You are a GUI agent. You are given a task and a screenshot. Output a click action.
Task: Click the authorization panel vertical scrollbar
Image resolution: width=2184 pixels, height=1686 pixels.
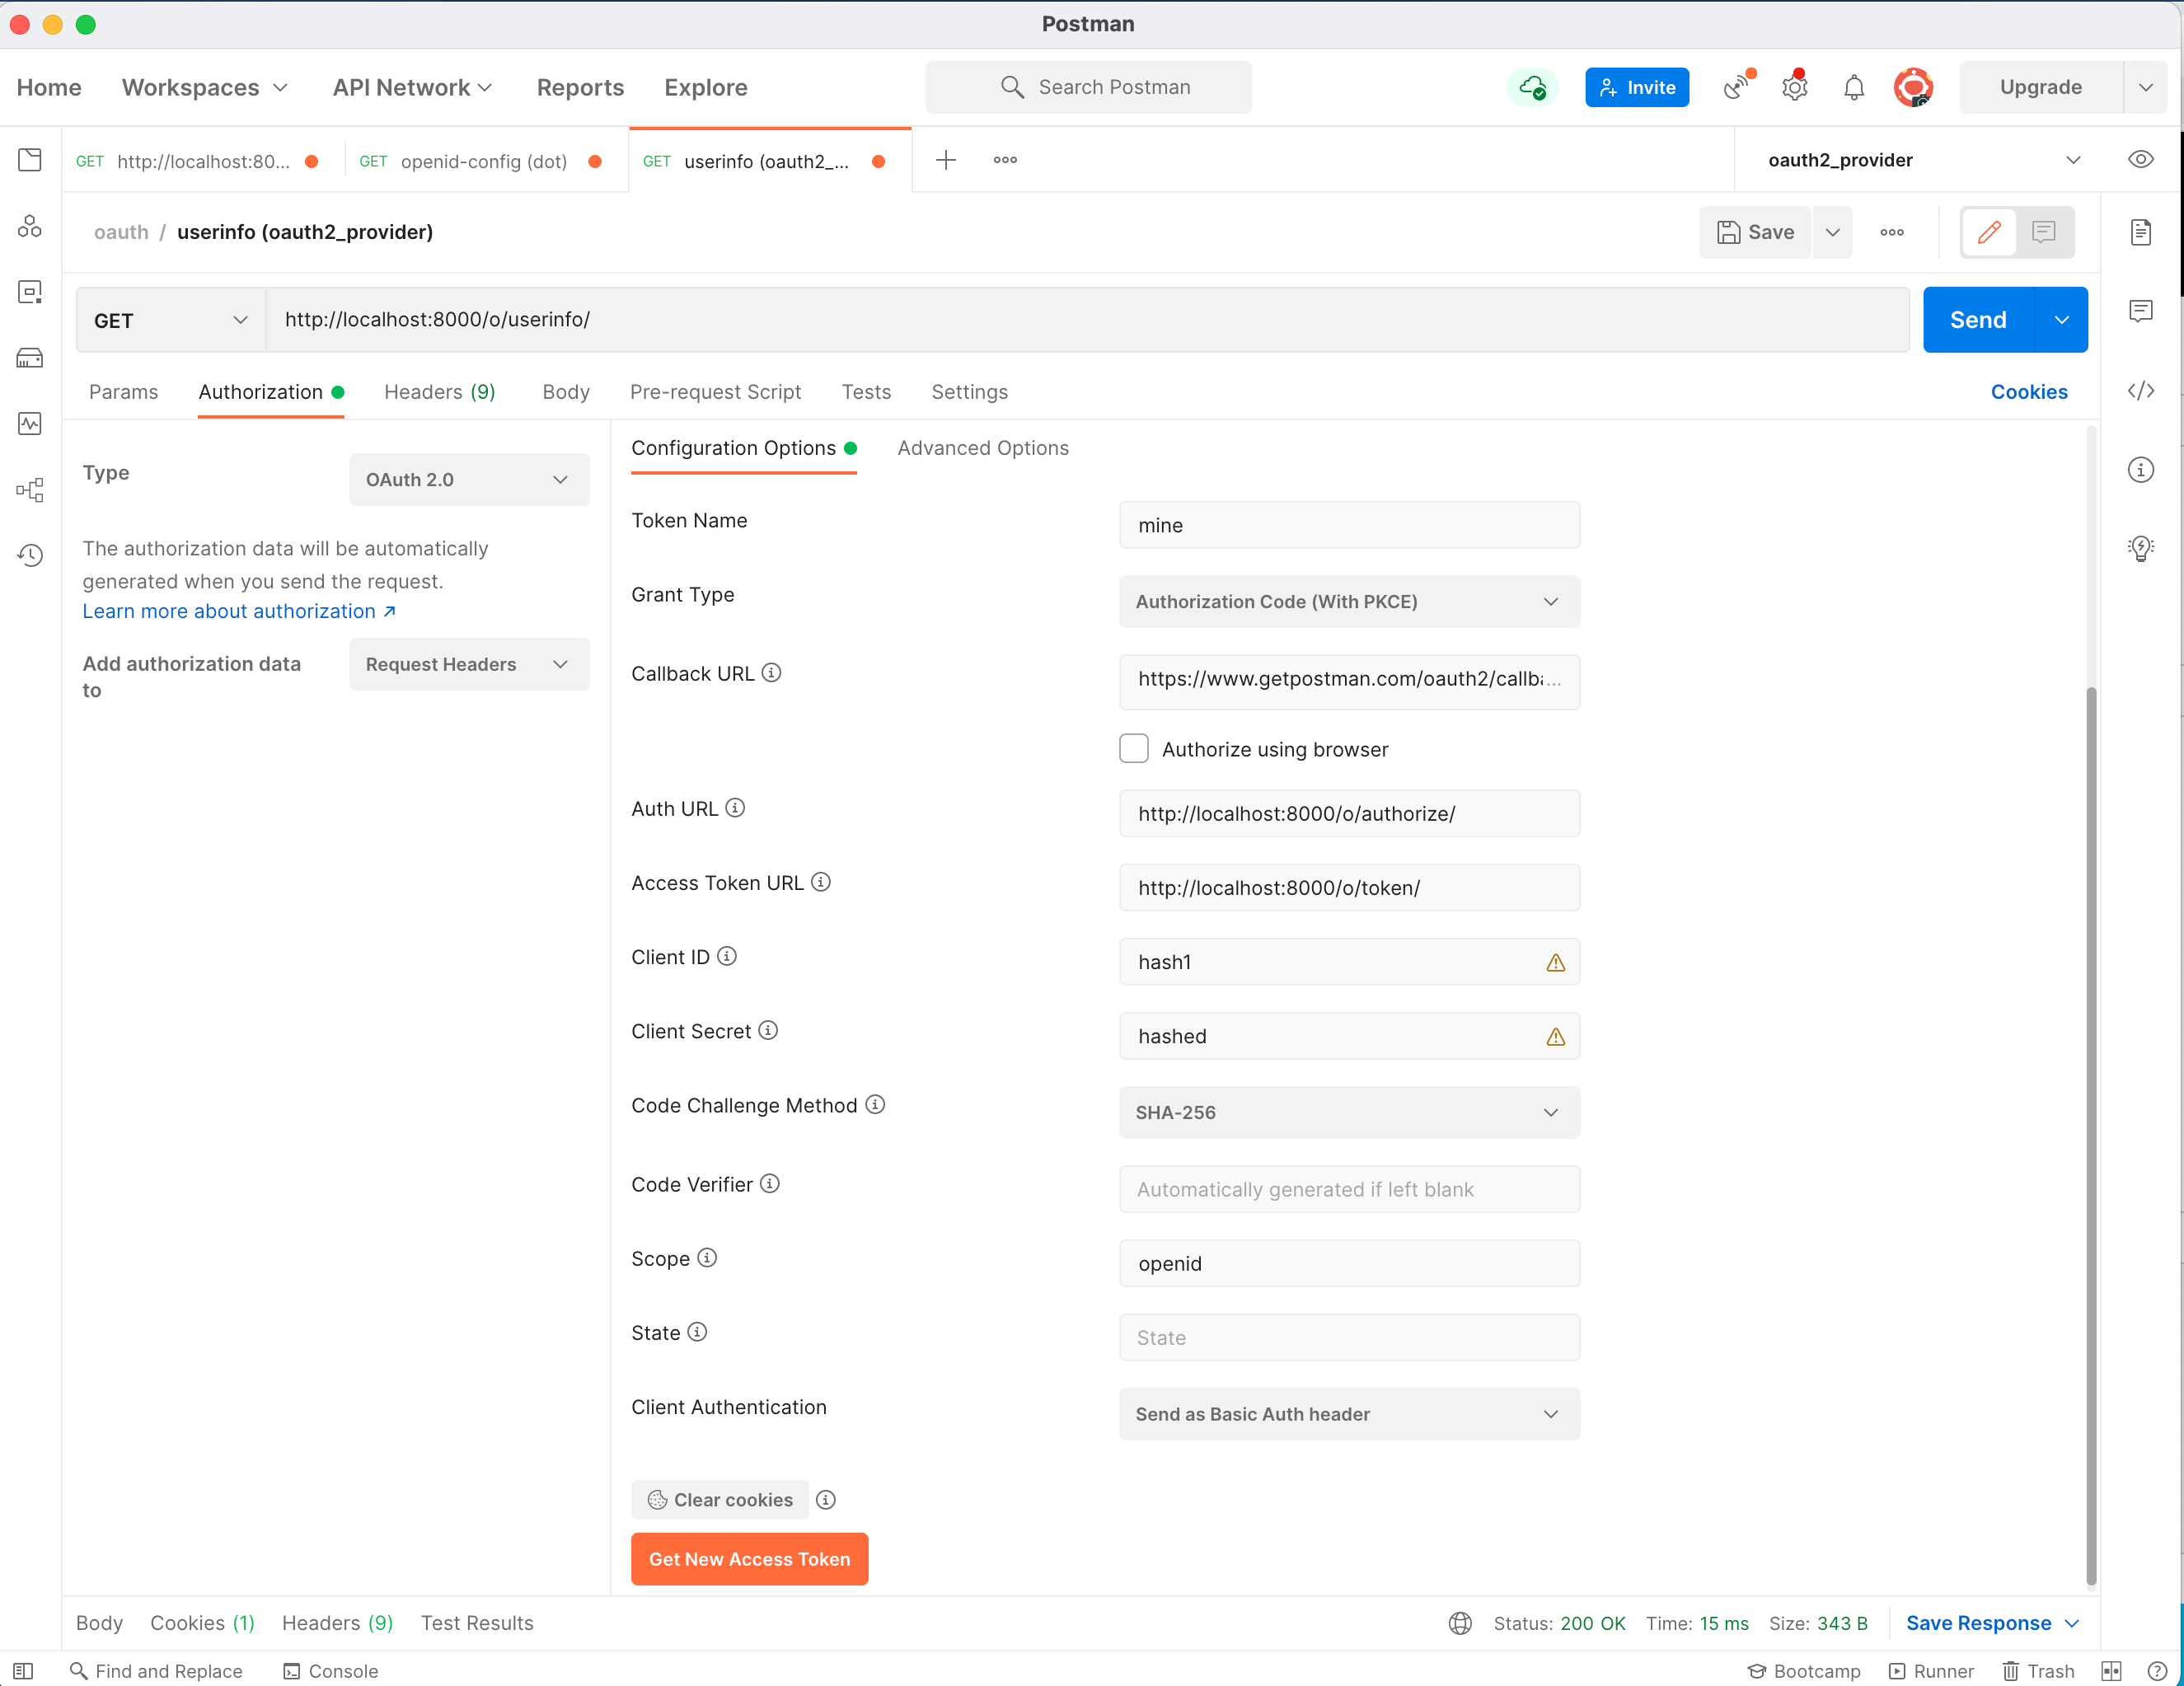[2091, 1136]
